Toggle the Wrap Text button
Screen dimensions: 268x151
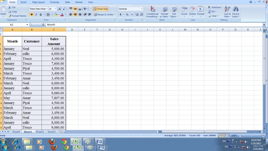(100, 9)
